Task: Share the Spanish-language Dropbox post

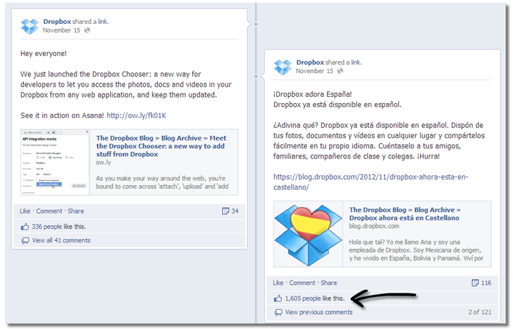Action: pos(328,283)
